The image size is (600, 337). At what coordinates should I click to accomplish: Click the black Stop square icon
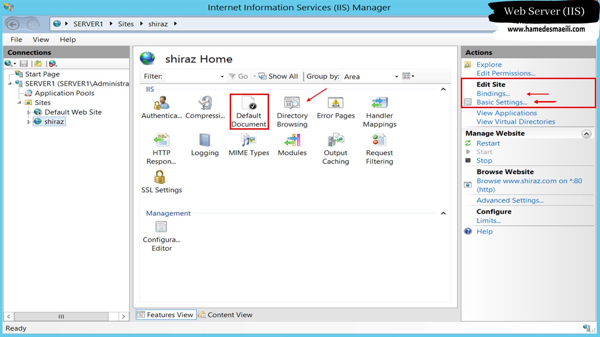468,161
